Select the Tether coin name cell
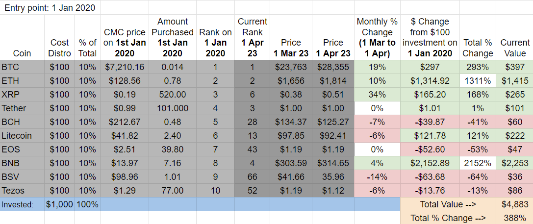The width and height of the screenshot is (533, 224). pyautogui.click(x=22, y=108)
